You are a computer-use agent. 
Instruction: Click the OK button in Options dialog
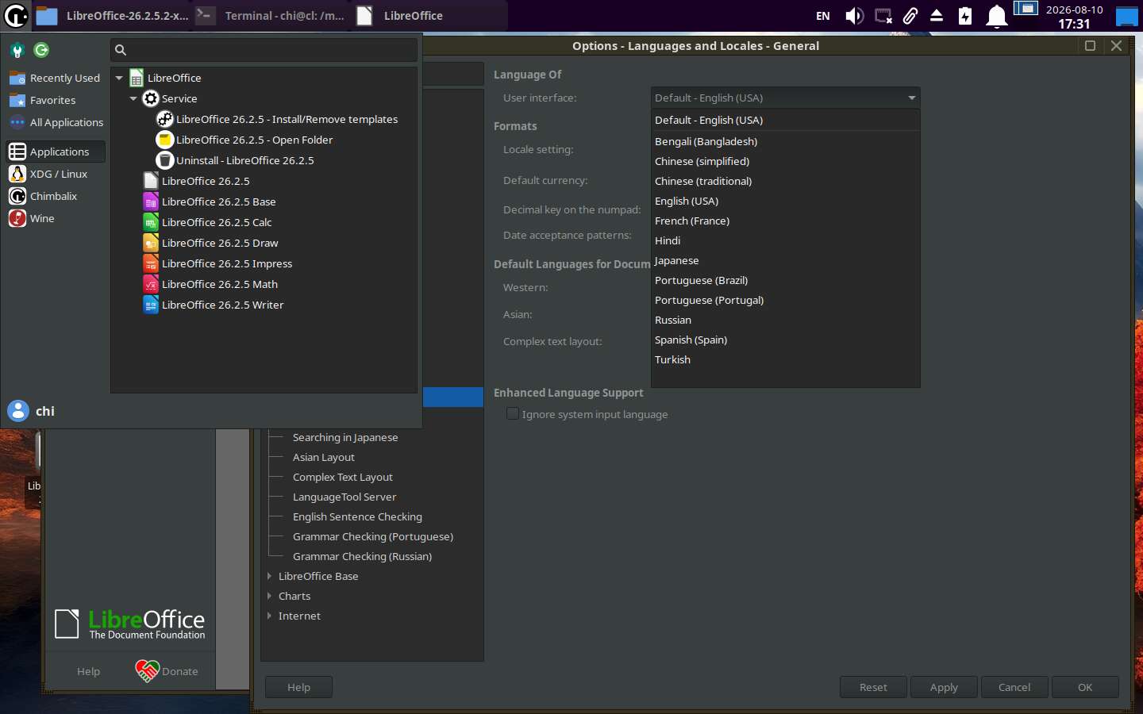pos(1085,687)
